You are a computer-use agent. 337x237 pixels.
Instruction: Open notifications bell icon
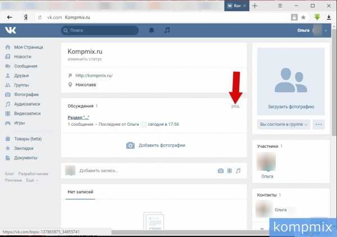point(152,30)
